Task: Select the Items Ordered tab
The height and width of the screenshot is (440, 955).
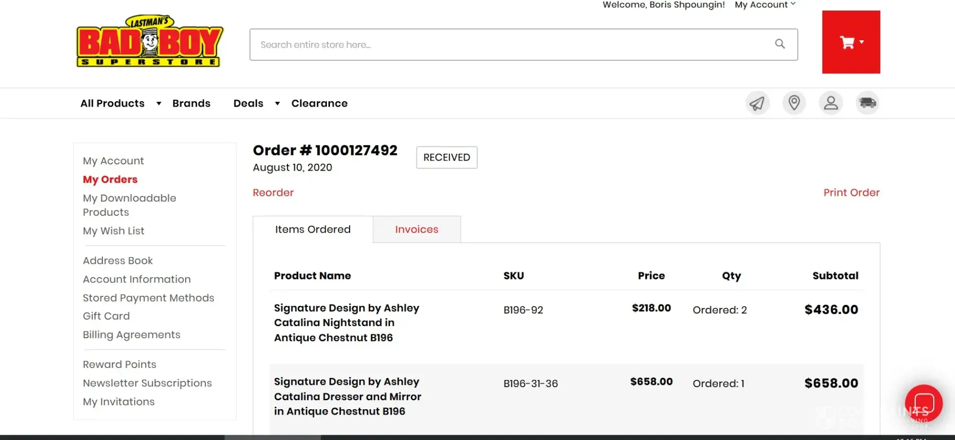Action: tap(312, 230)
